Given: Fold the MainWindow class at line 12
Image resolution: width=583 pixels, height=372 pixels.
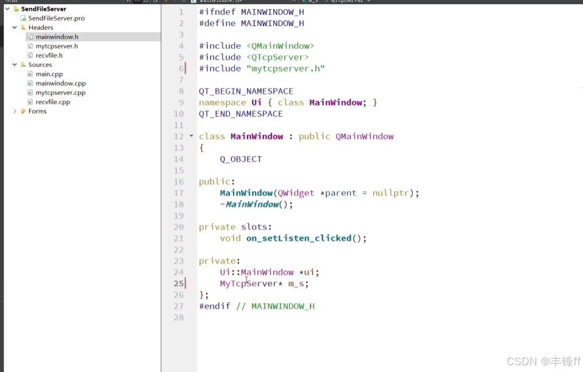Looking at the screenshot, I should point(191,136).
